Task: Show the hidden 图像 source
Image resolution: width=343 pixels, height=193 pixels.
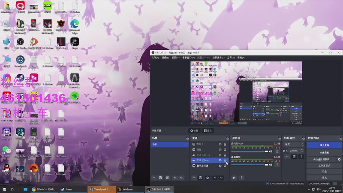Action: click(x=220, y=150)
